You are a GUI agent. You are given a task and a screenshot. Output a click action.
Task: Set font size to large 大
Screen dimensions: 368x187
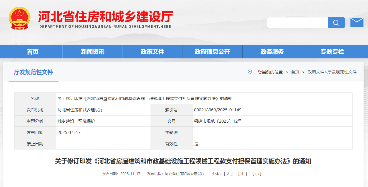[x=228, y=174]
